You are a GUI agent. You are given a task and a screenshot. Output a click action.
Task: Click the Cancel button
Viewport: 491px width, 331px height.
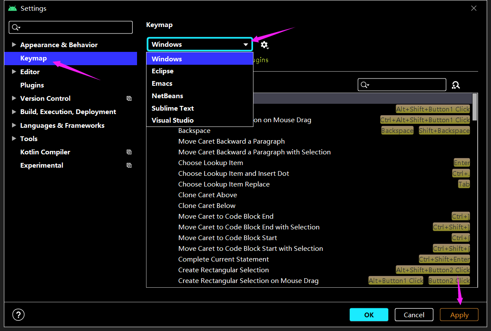(x=414, y=315)
